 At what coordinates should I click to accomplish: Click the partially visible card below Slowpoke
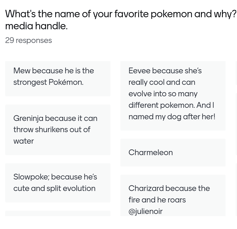point(58,213)
